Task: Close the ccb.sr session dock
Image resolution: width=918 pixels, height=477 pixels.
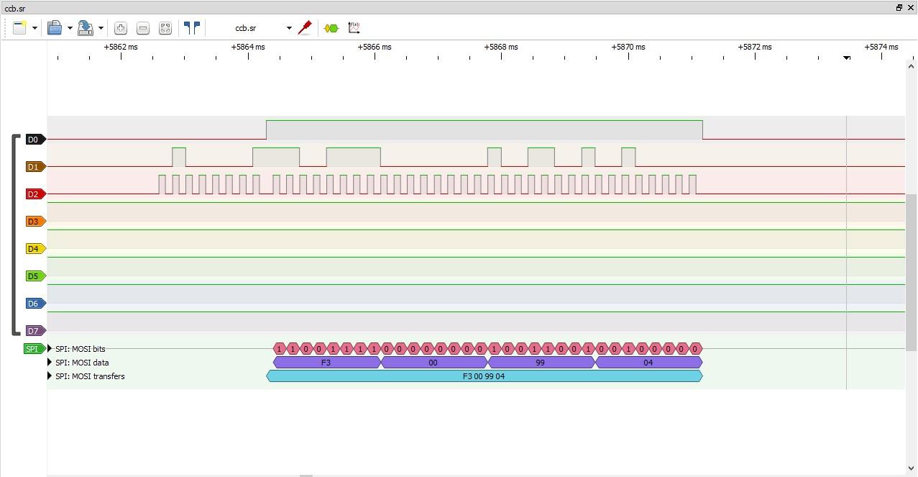Action: point(911,7)
